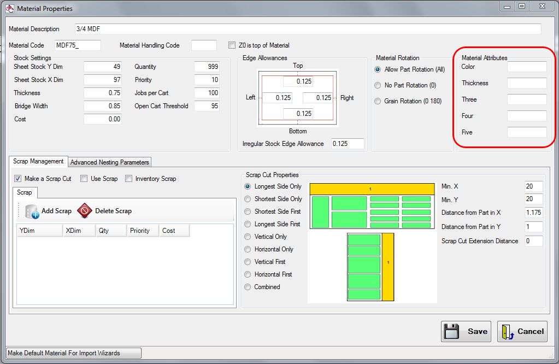Edit the Bottom edge allowance field
This screenshot has height=364, width=559.
(298, 114)
